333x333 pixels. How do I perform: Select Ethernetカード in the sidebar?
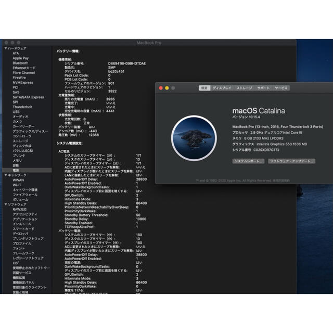pyautogui.click(x=24, y=68)
